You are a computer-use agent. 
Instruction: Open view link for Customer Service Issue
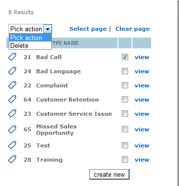coord(142,114)
